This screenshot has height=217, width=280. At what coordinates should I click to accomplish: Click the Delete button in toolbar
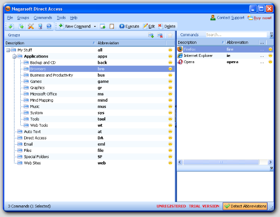coord(167,27)
